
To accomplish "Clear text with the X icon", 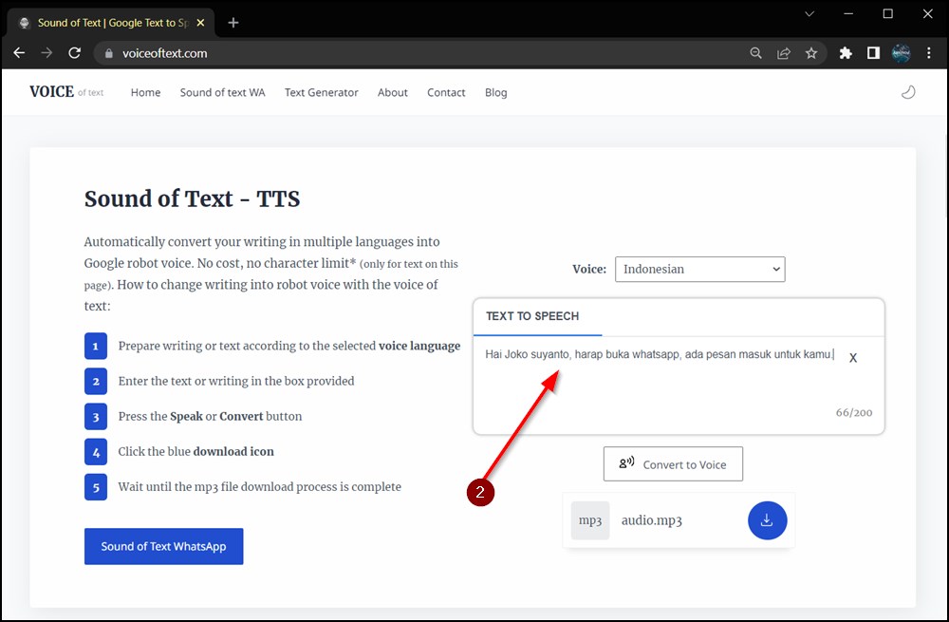I will [853, 358].
